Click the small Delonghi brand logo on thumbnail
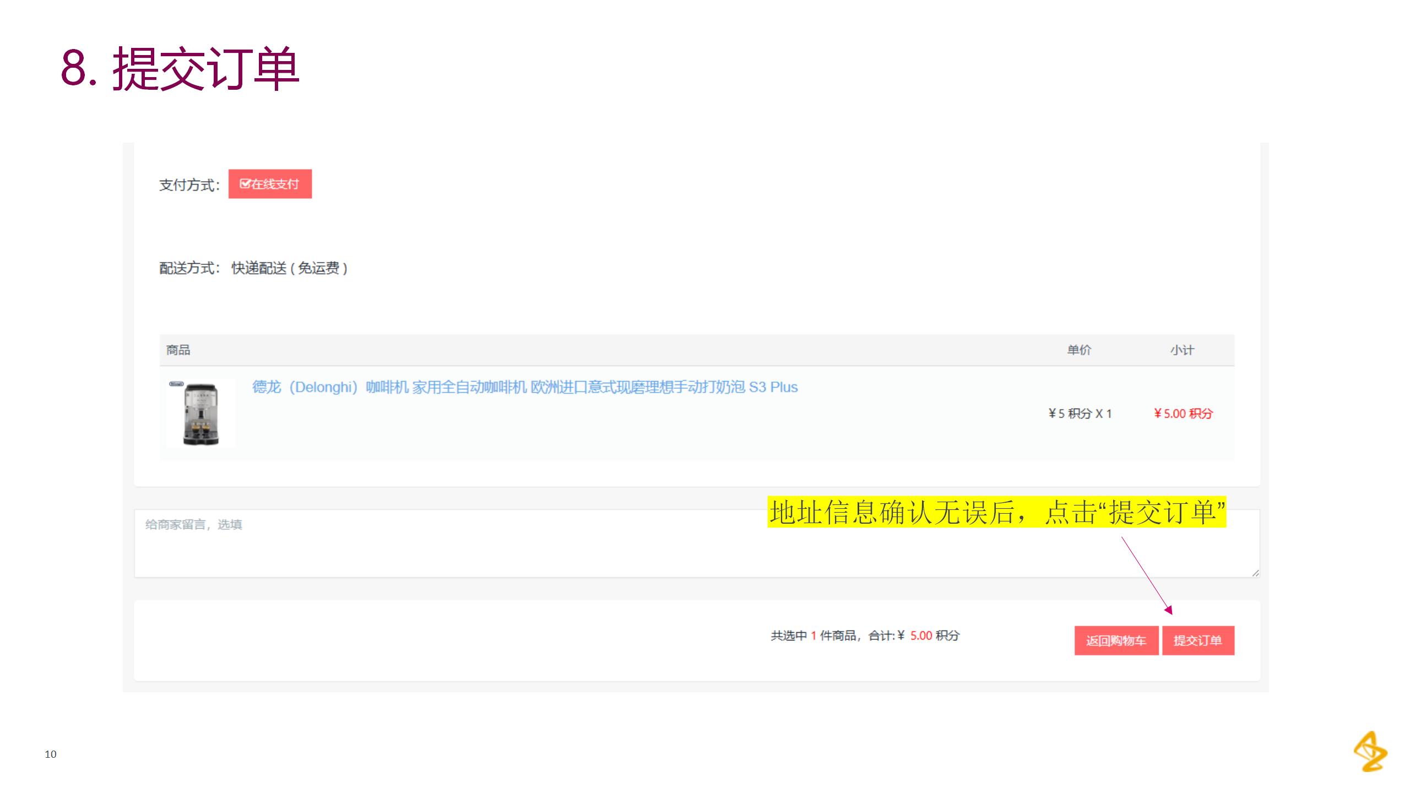1410x793 pixels. tap(176, 384)
